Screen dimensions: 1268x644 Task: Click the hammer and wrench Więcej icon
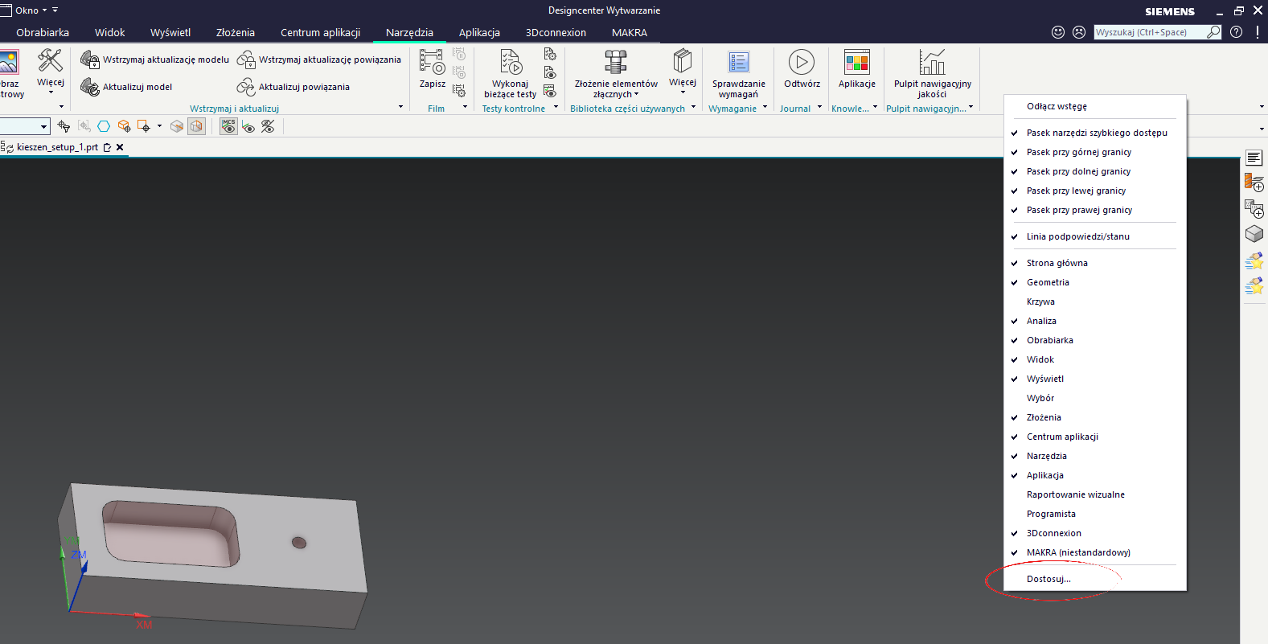pyautogui.click(x=50, y=60)
